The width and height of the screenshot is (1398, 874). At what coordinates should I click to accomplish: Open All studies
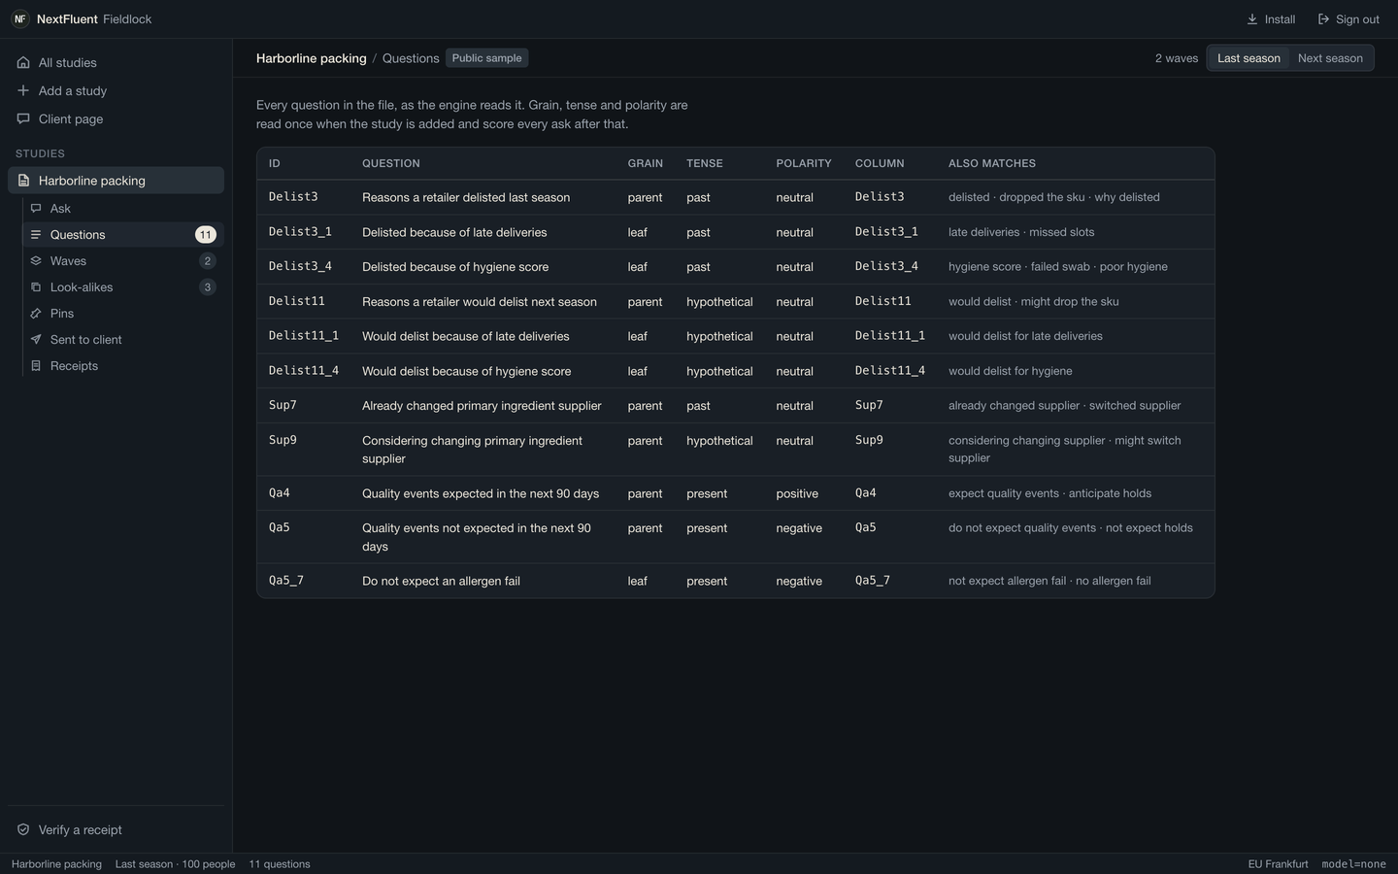116,63
